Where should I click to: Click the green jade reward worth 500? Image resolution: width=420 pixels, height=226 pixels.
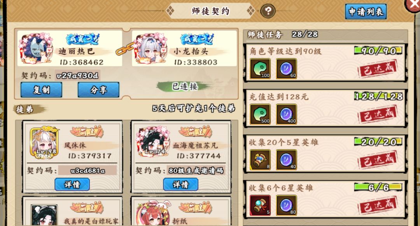pos(260,114)
